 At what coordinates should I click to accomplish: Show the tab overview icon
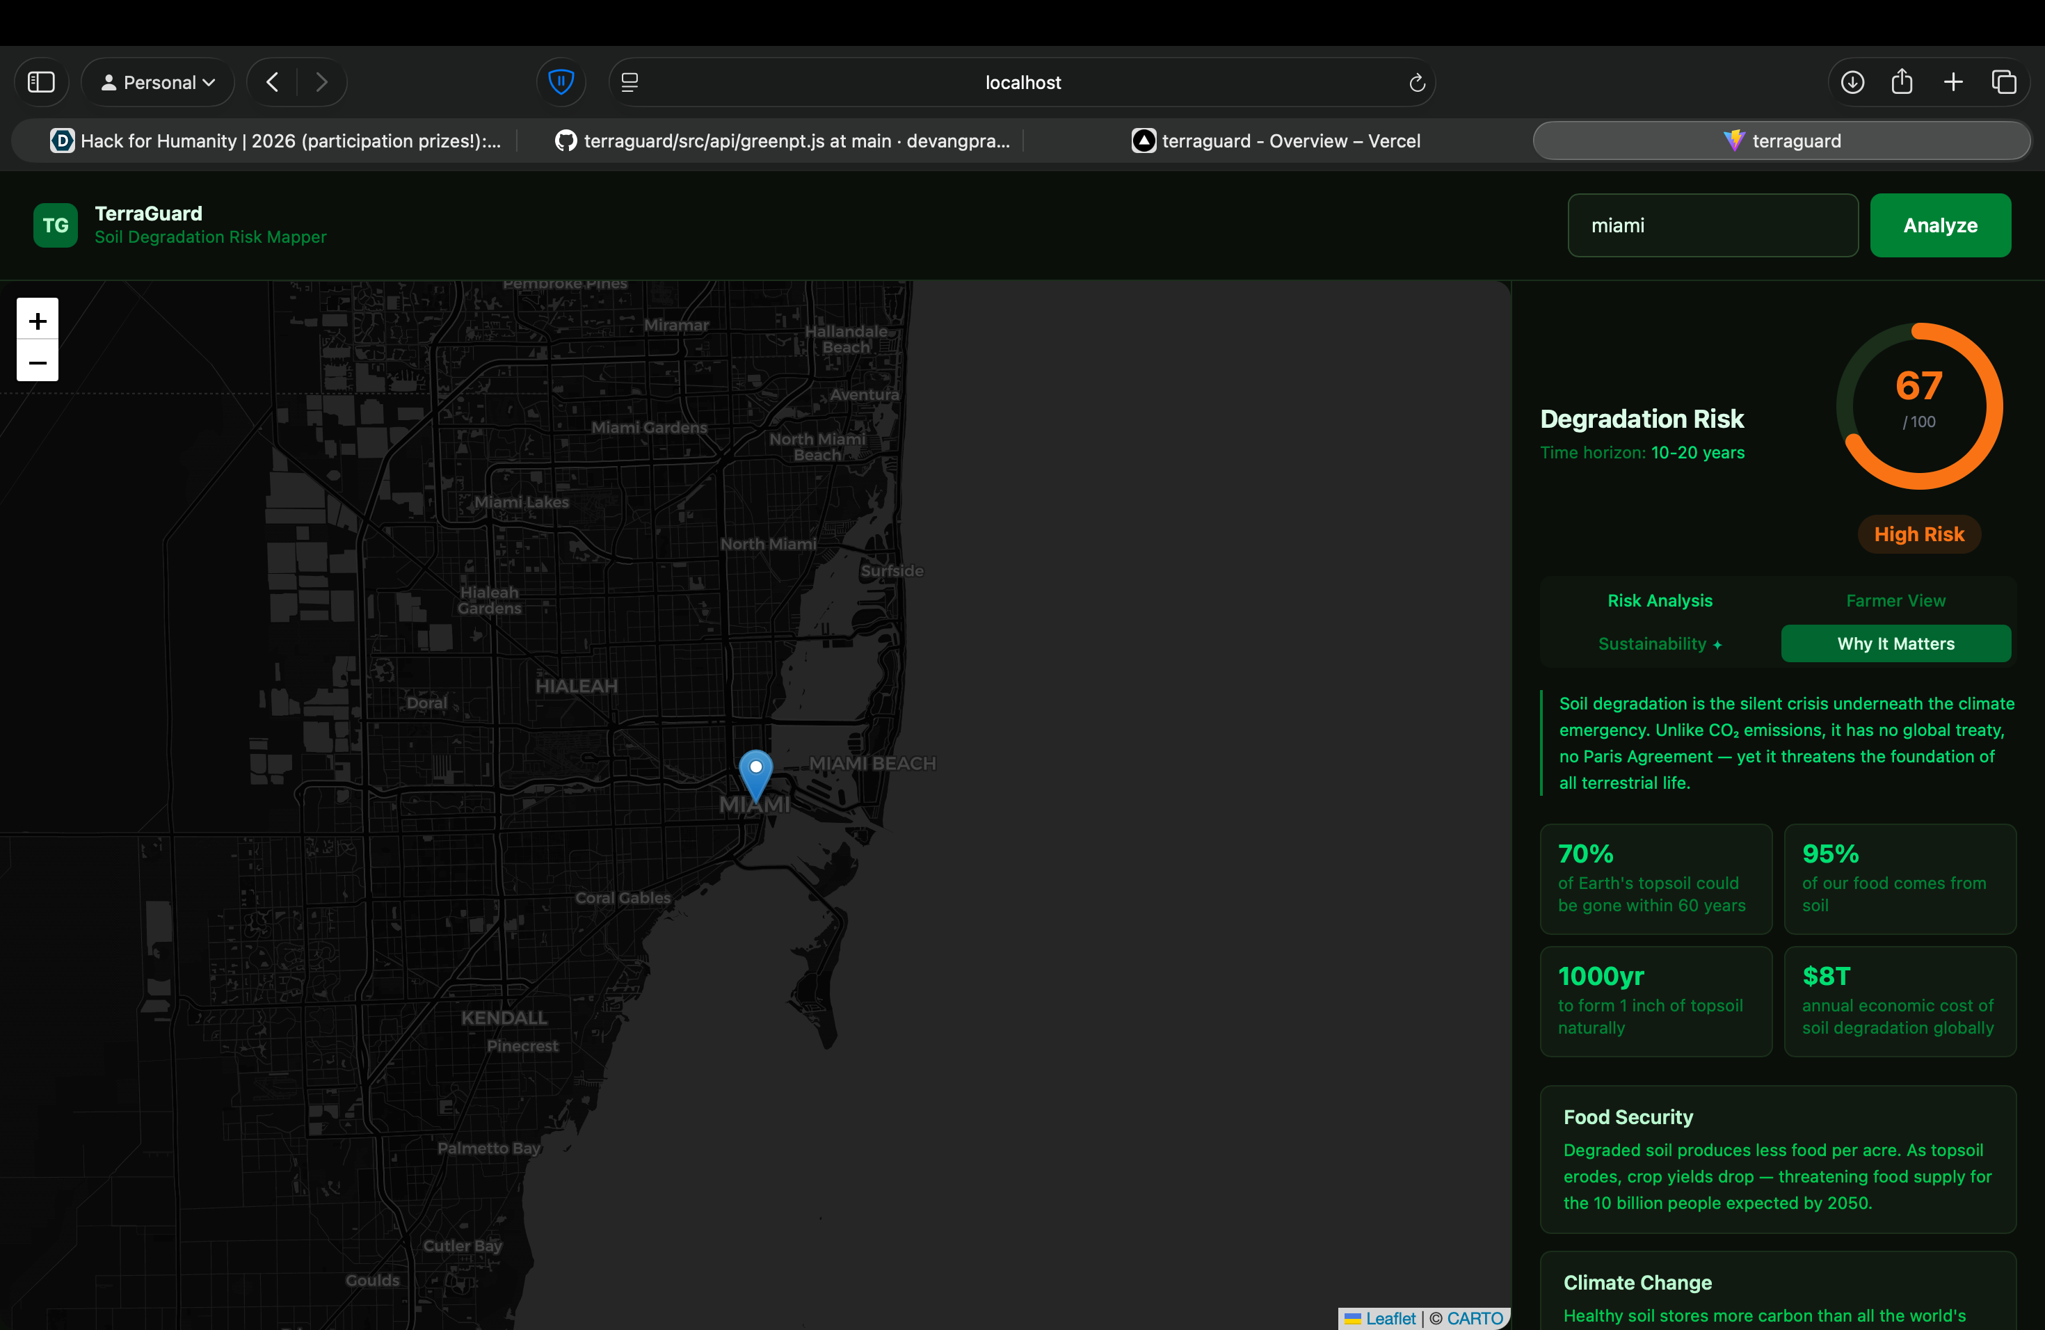click(x=2004, y=83)
